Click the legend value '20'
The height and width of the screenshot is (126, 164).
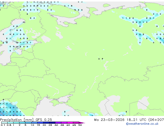[44, 125]
